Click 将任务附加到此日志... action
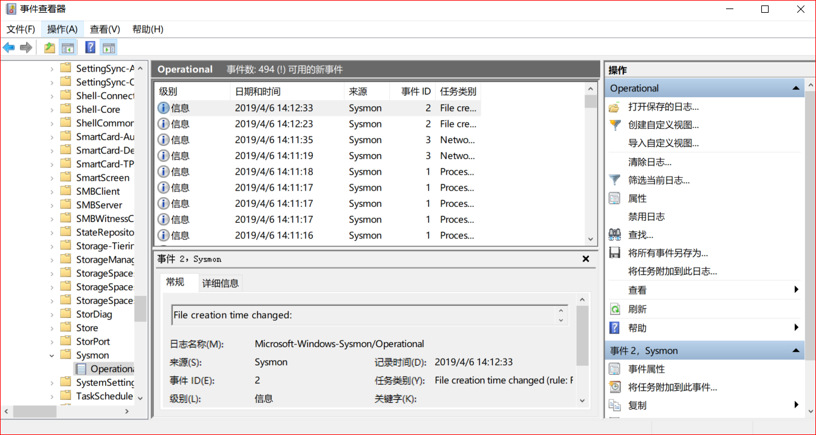Screen dimensions: 816x435 [673, 271]
